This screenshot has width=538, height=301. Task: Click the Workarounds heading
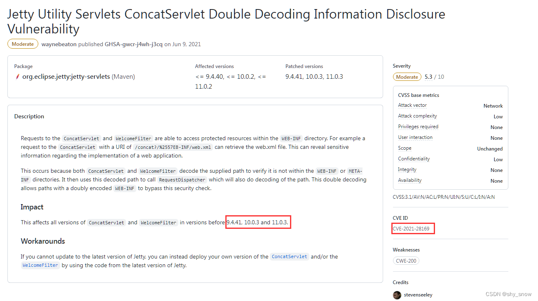click(x=43, y=241)
